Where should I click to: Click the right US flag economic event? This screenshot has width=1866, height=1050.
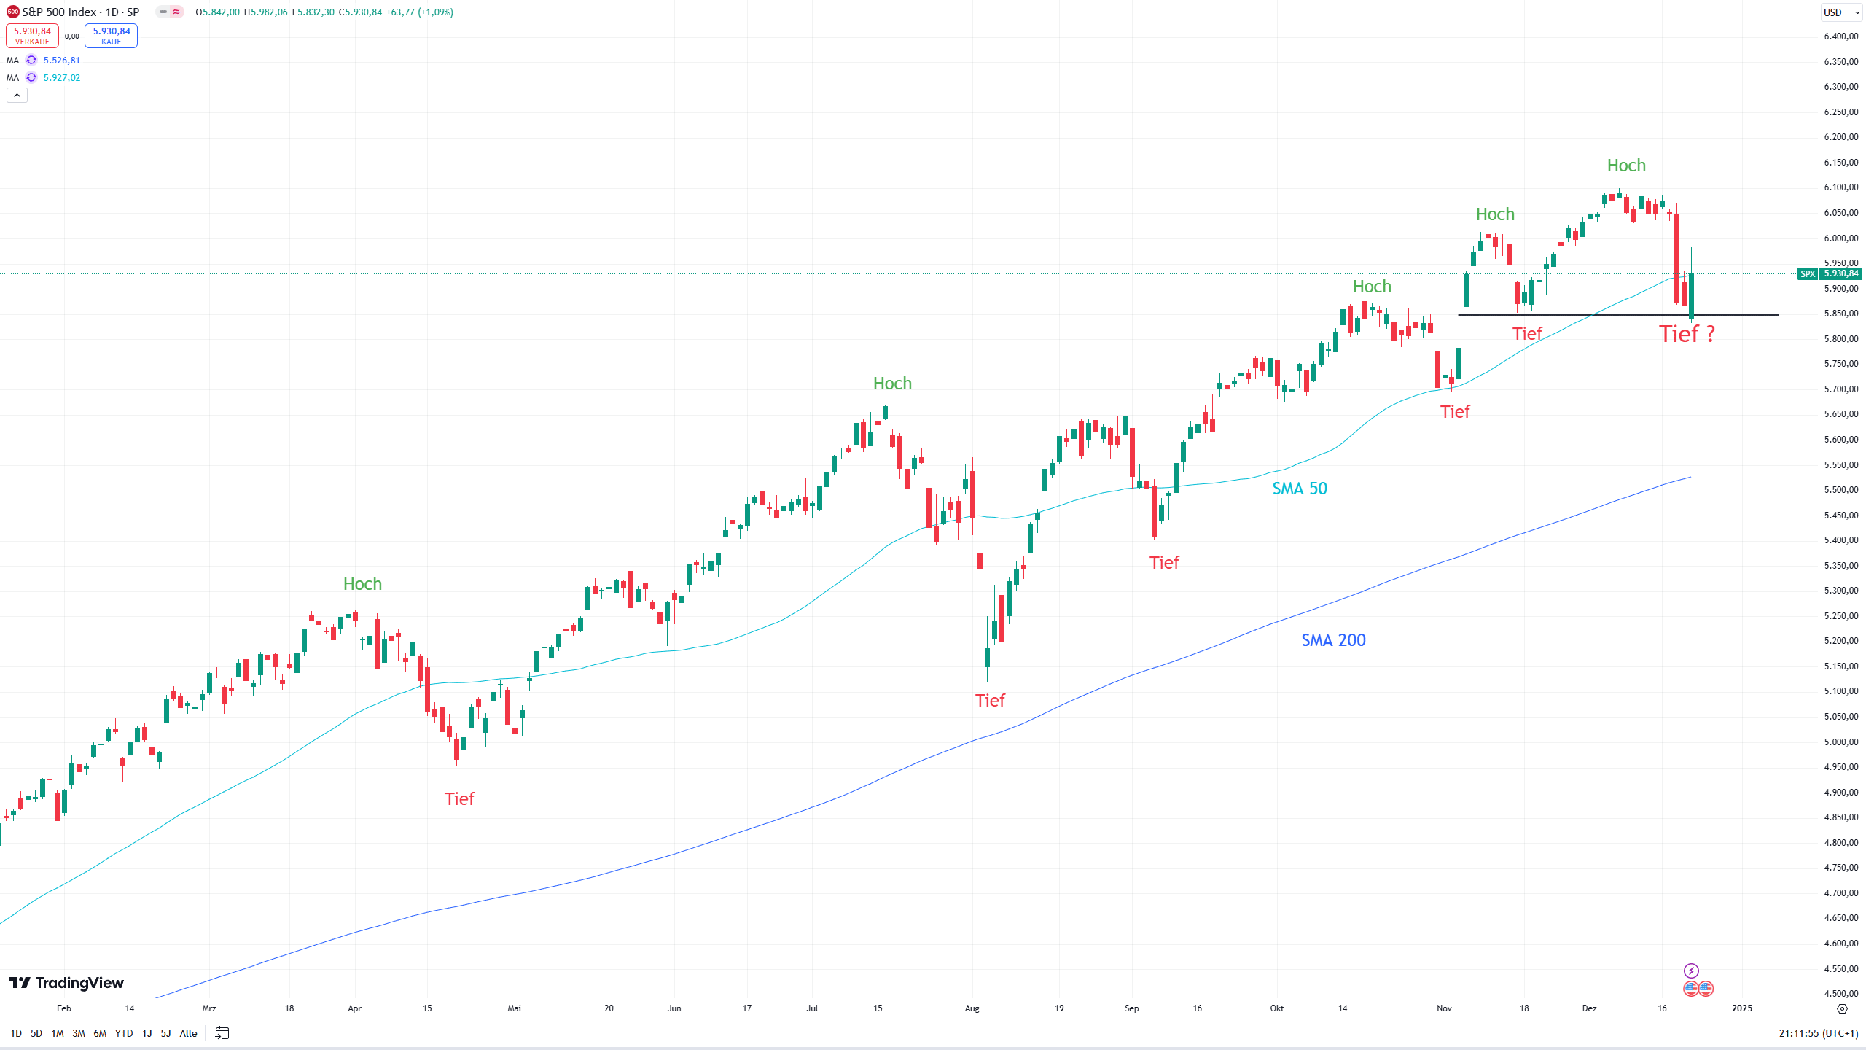[1706, 989]
